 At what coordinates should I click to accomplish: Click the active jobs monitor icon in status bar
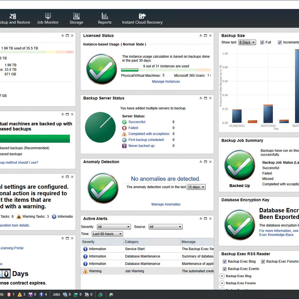point(76,295)
